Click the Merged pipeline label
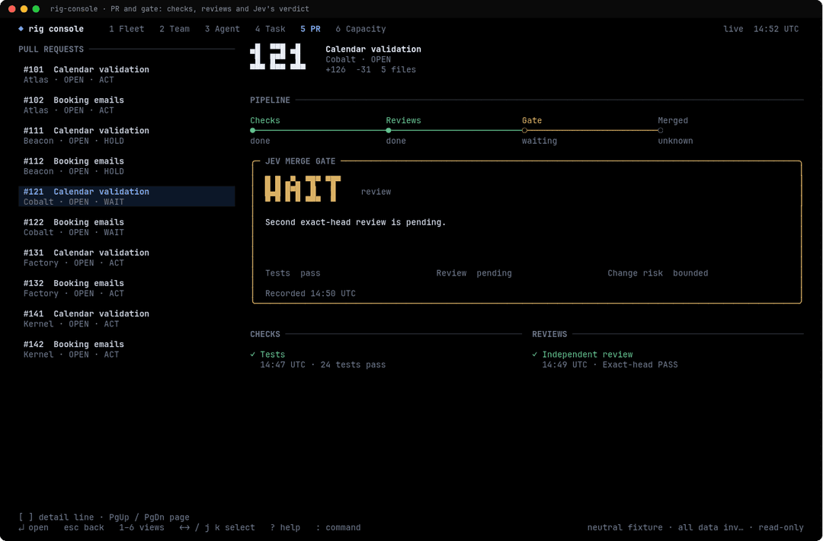This screenshot has height=541, width=823. point(673,120)
